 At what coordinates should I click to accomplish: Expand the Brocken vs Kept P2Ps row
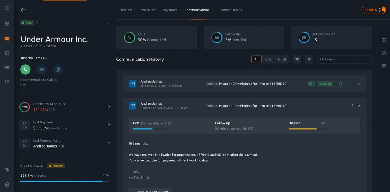(109, 106)
